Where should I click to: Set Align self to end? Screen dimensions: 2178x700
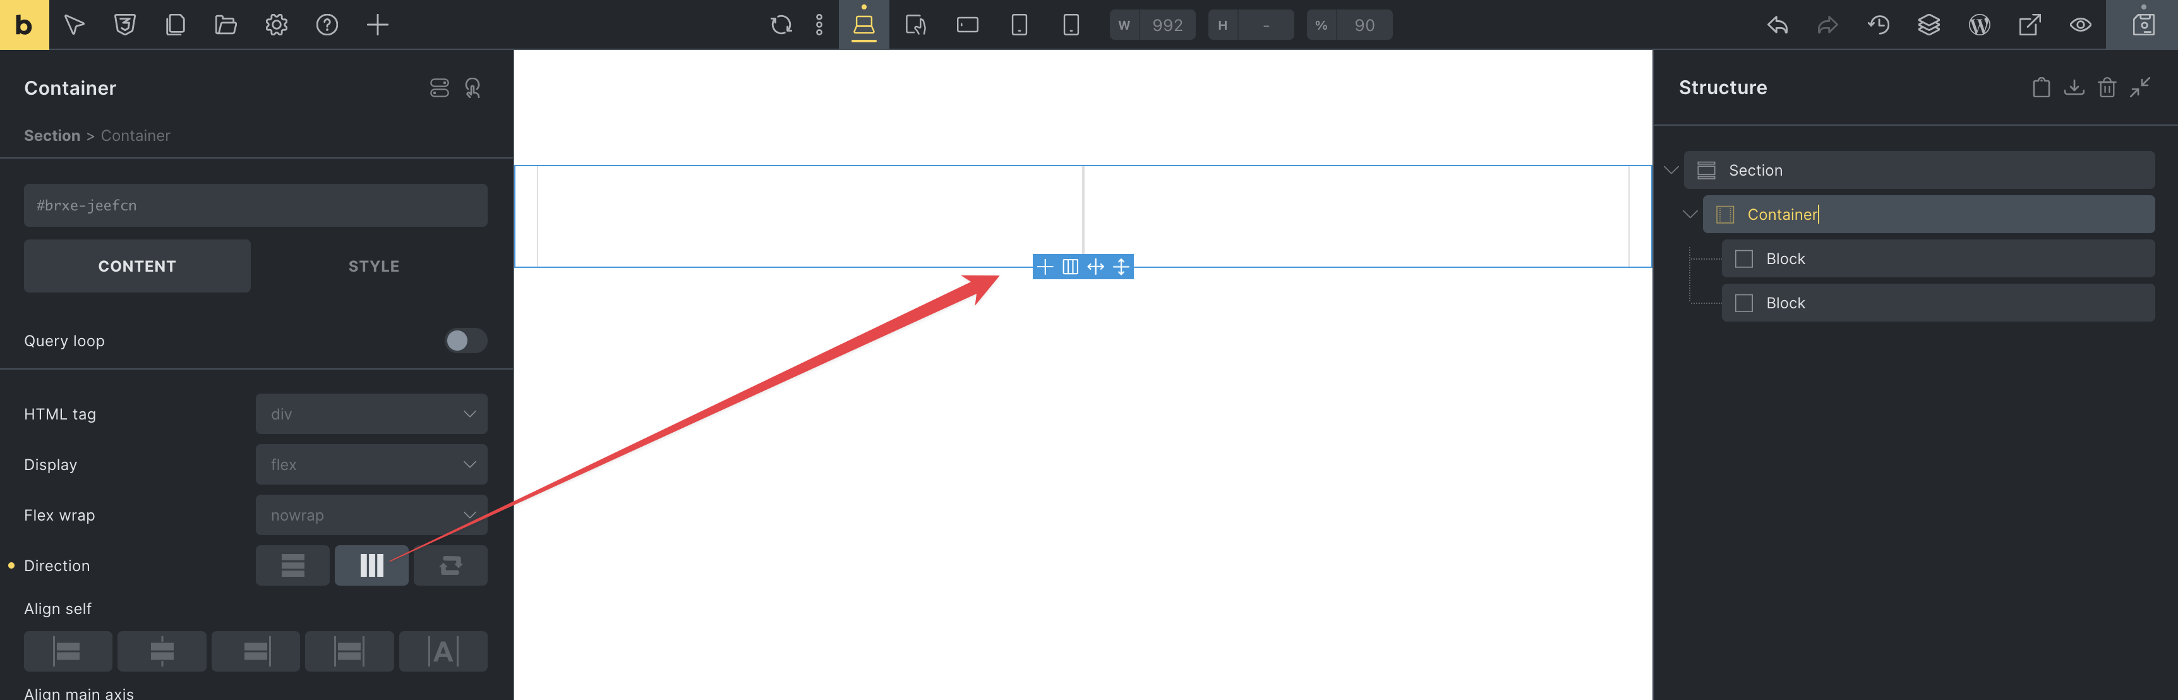click(255, 651)
